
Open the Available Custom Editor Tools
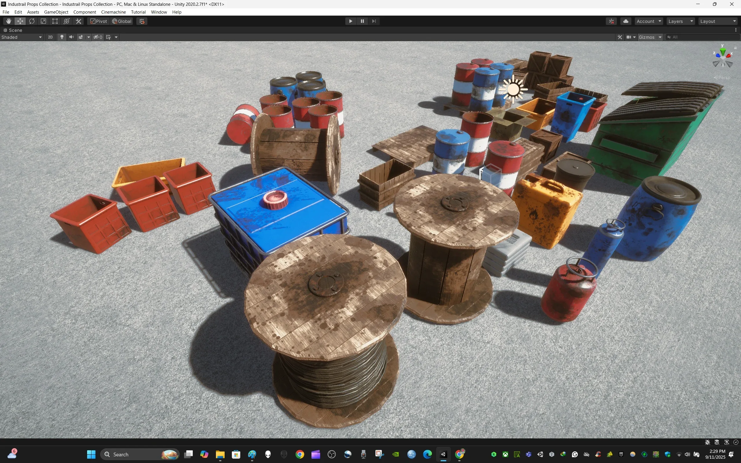pos(78,21)
